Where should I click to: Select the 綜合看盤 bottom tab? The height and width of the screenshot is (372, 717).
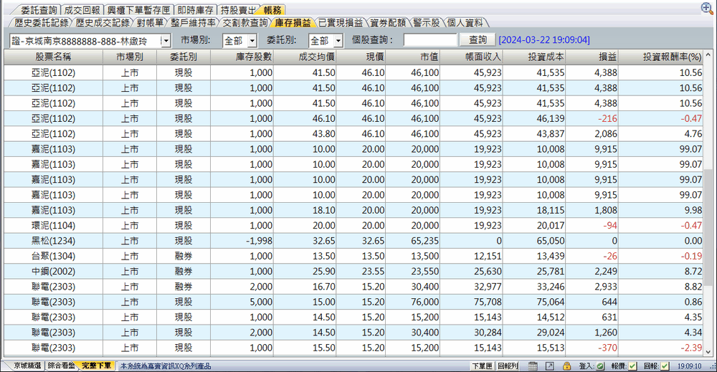point(62,366)
